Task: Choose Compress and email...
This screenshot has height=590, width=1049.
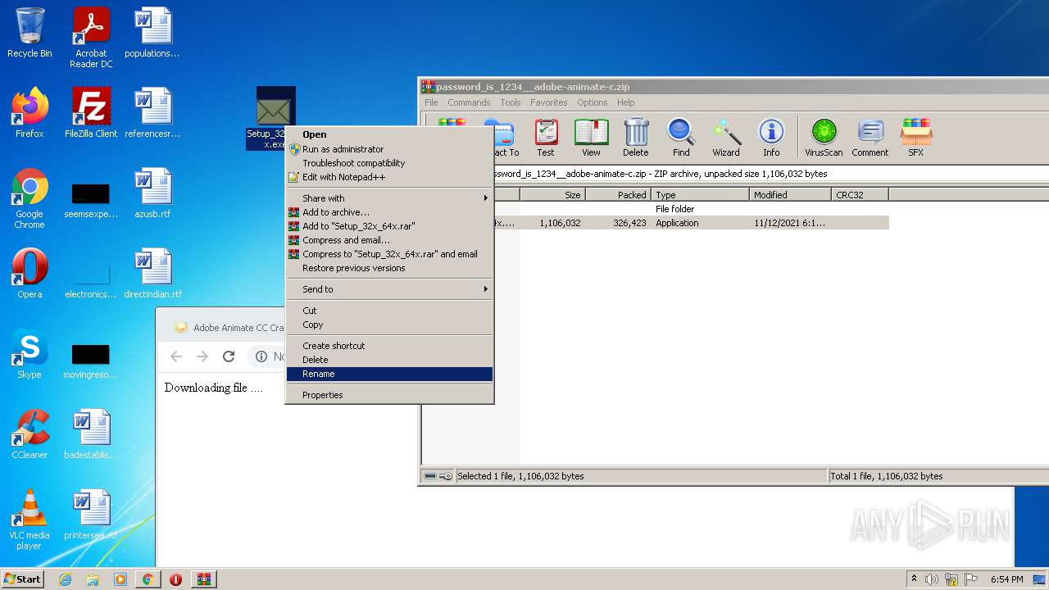Action: [x=389, y=240]
